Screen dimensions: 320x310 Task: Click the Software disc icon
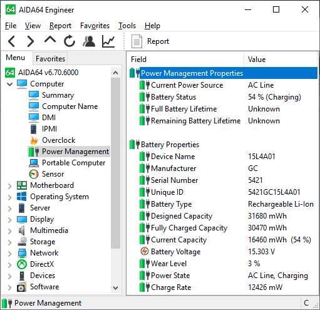click(22, 287)
